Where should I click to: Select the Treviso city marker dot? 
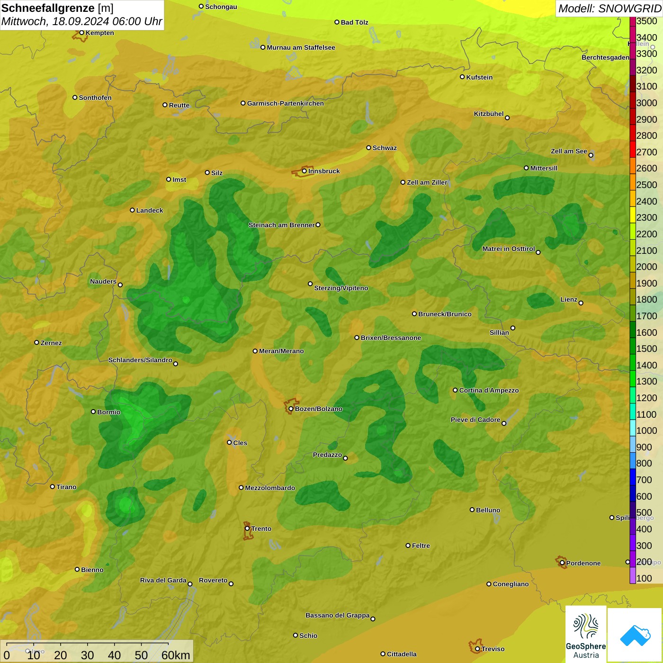(x=477, y=649)
